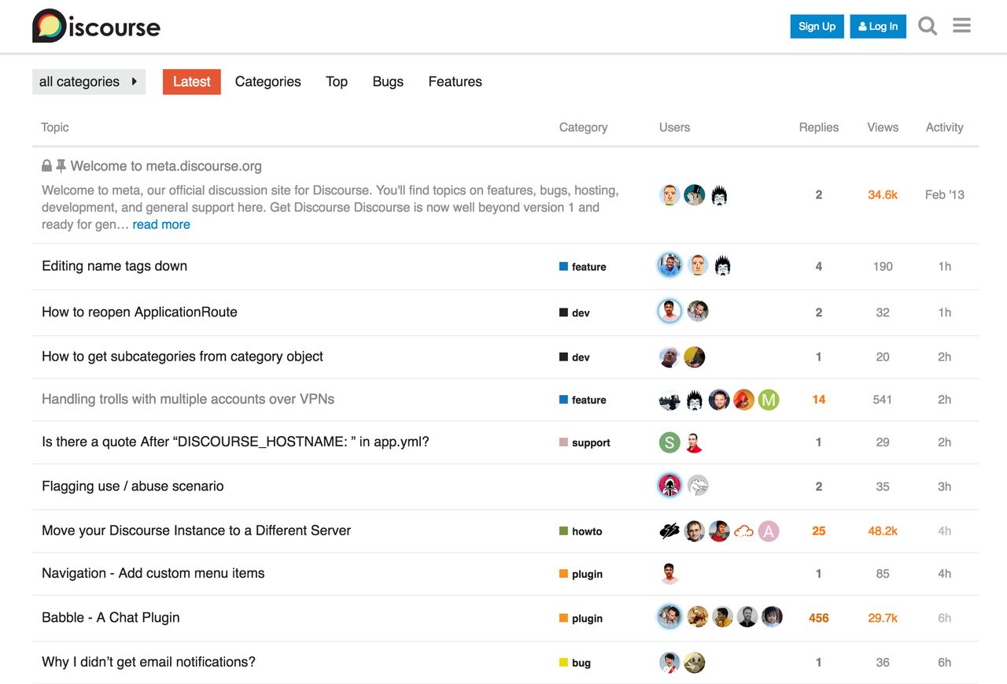Expand the all categories dropdown
This screenshot has width=1007, height=684.
click(89, 82)
